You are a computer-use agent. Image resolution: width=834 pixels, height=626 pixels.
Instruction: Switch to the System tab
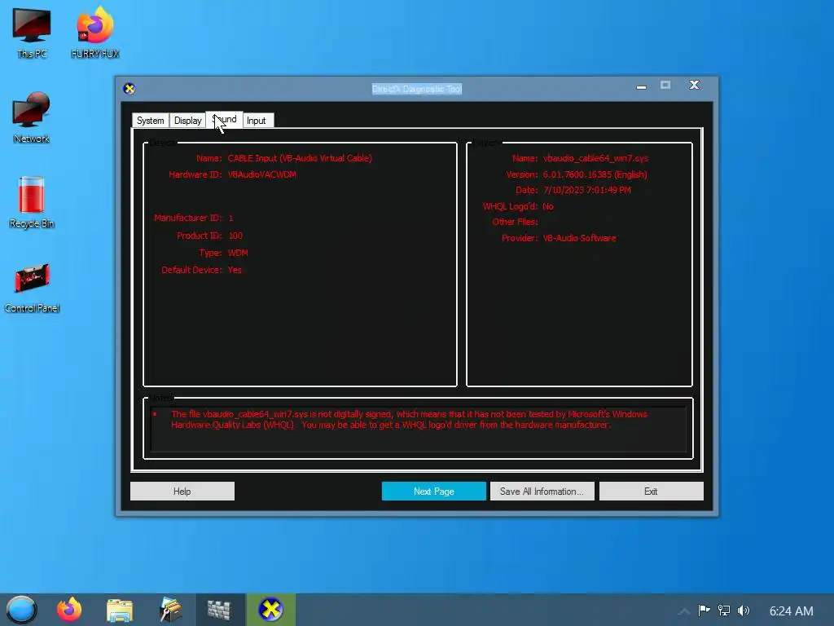[151, 121]
